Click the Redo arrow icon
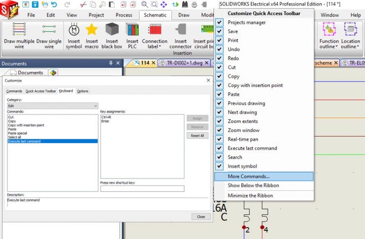The height and width of the screenshot is (239, 365). click(x=68, y=4)
